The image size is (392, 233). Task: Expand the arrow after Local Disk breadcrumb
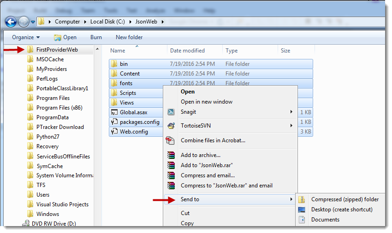(x=130, y=22)
